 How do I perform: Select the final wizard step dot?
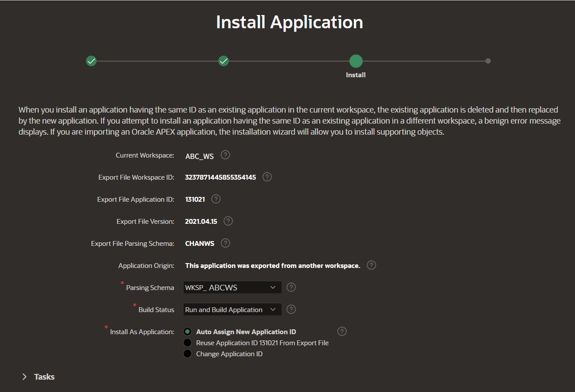point(488,61)
